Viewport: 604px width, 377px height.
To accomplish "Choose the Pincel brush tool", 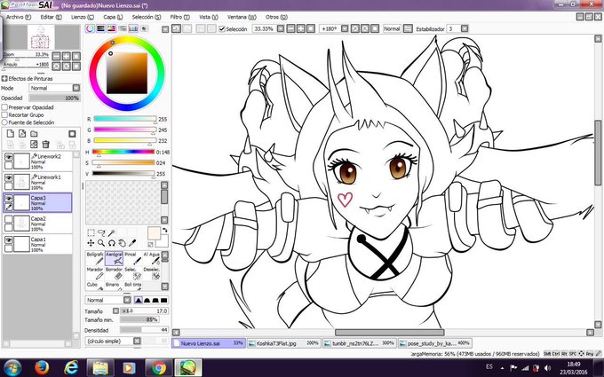I will click(x=132, y=258).
